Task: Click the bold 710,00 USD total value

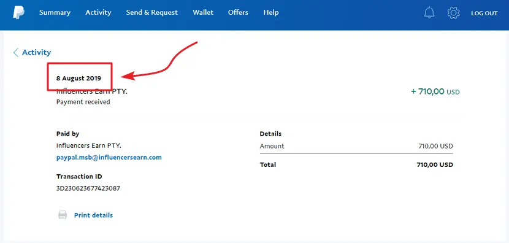Action: [435, 164]
